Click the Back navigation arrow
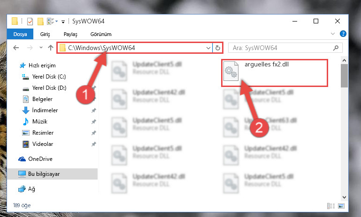Screen dimensions: 361x217 (16, 48)
